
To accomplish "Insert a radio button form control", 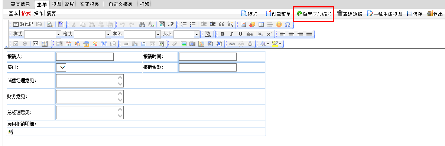I will click(x=25, y=44).
